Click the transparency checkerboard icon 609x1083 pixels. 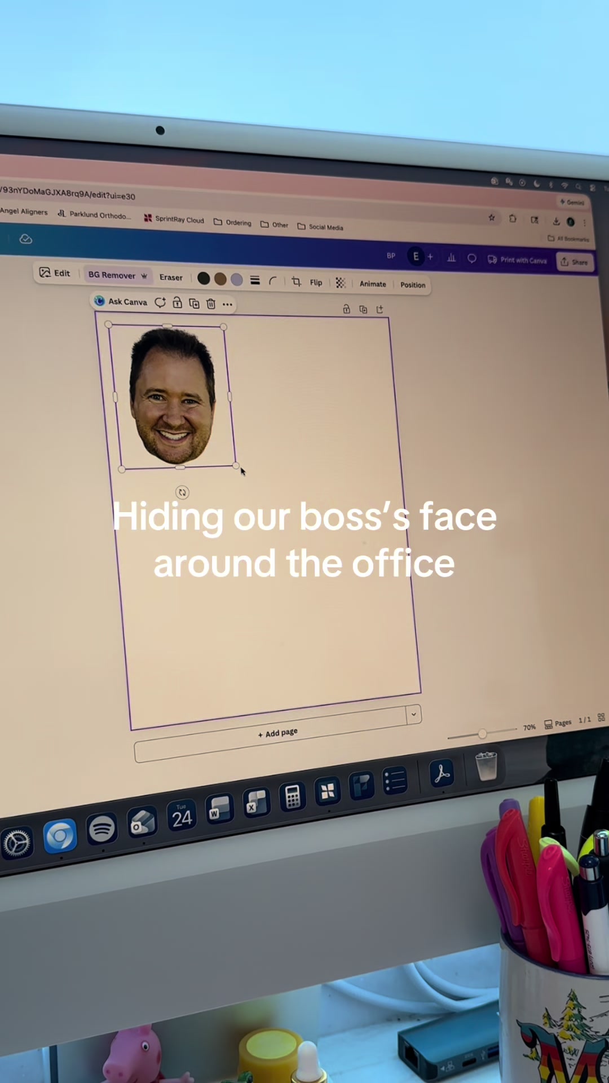[341, 283]
